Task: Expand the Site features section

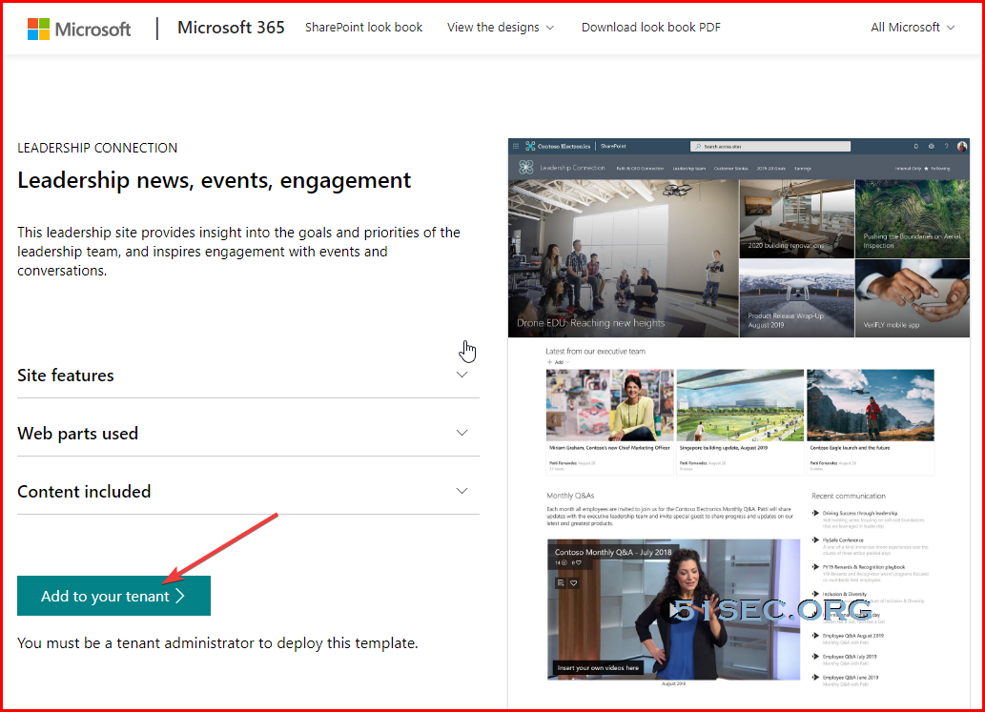Action: 248,375
